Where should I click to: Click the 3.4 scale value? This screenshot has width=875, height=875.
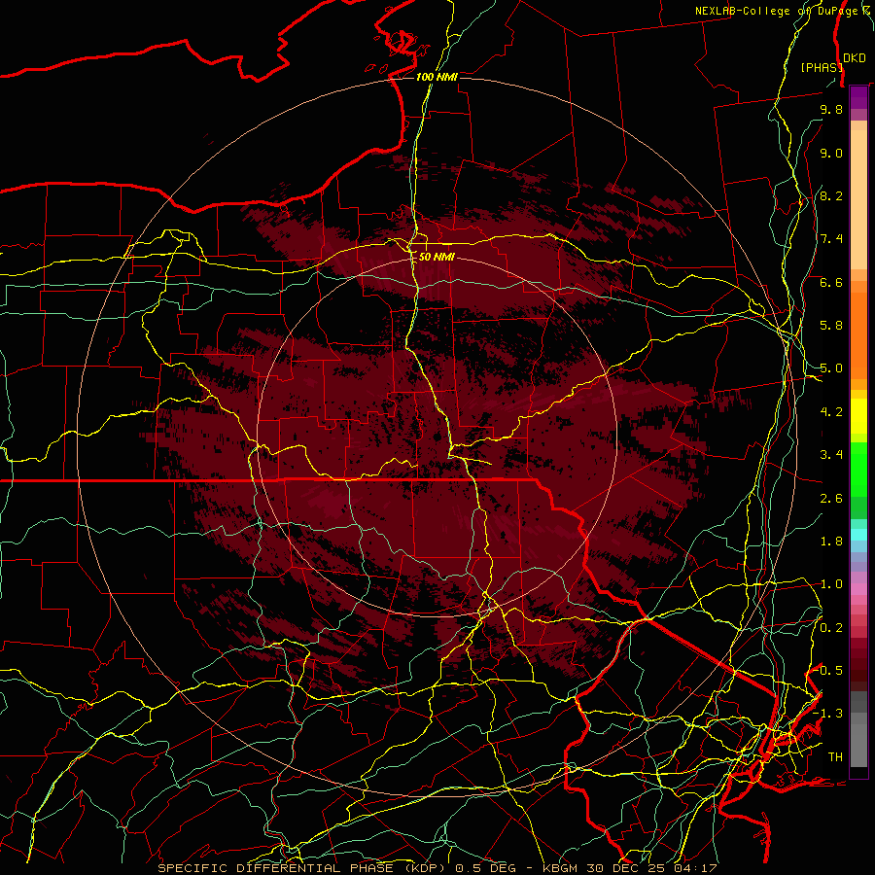831,455
